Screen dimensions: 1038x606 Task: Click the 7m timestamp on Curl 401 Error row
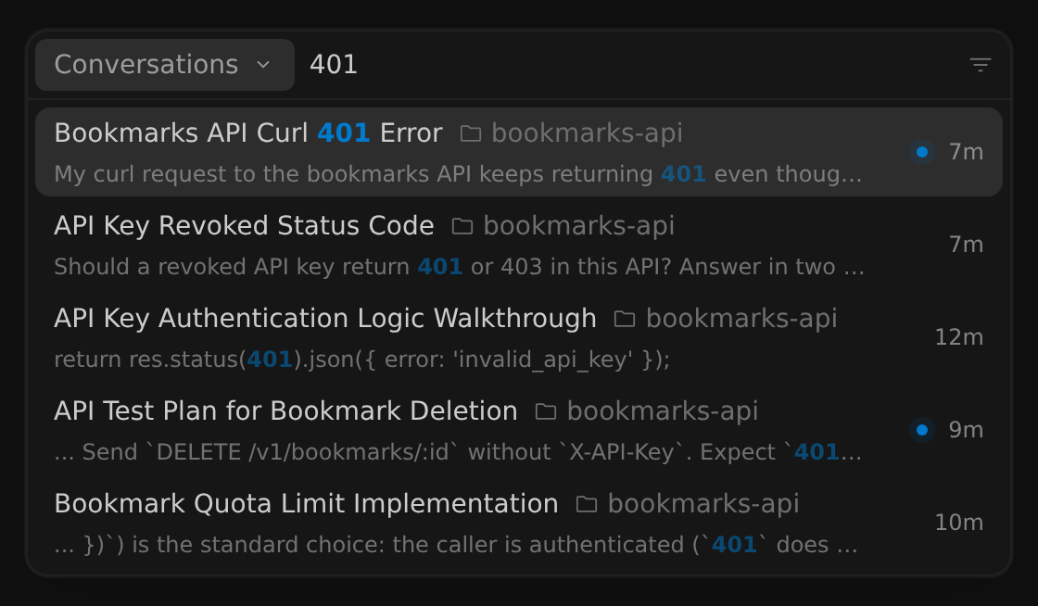coord(966,152)
